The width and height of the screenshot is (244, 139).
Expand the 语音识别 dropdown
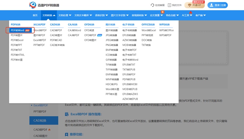pyautogui.click(x=102, y=15)
